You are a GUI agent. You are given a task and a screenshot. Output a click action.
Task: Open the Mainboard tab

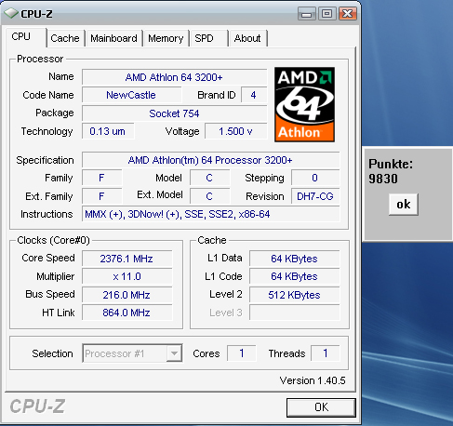[x=113, y=38]
